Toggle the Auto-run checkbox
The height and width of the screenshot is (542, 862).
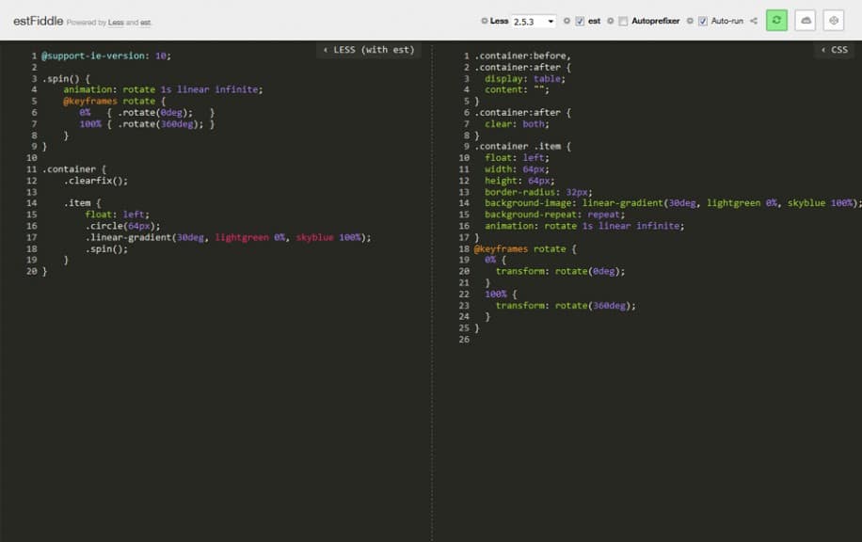point(701,19)
